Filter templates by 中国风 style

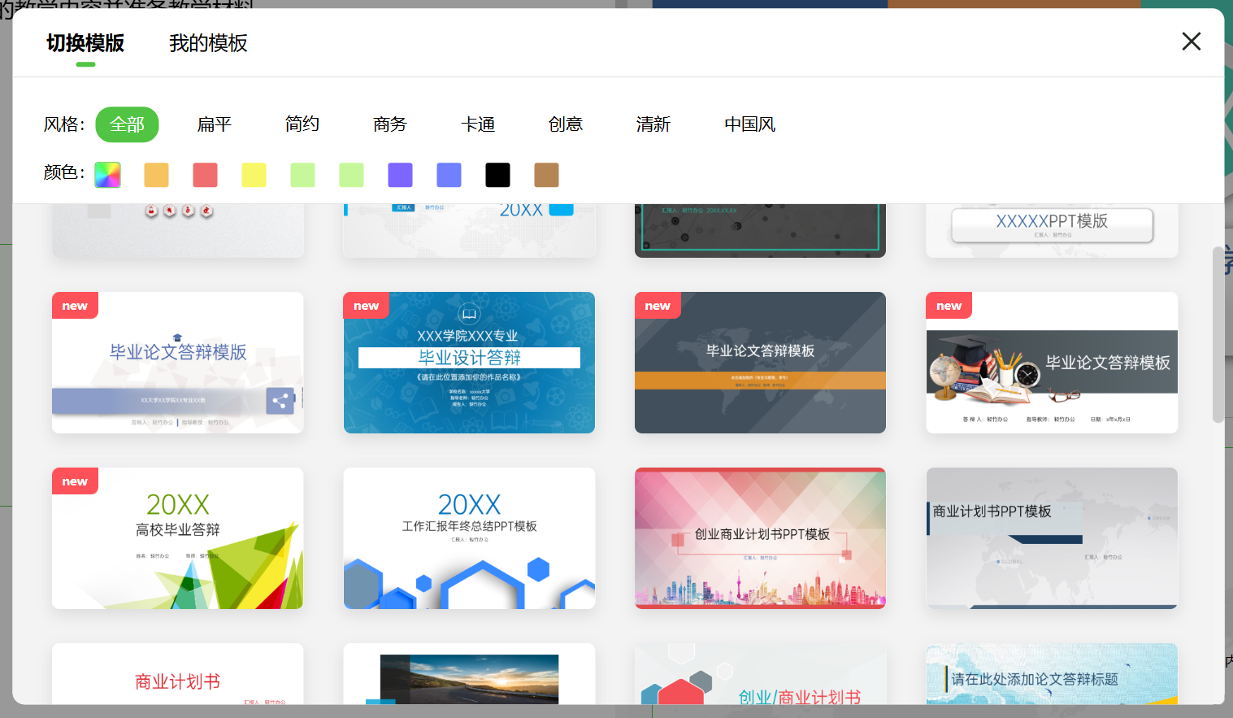click(749, 124)
